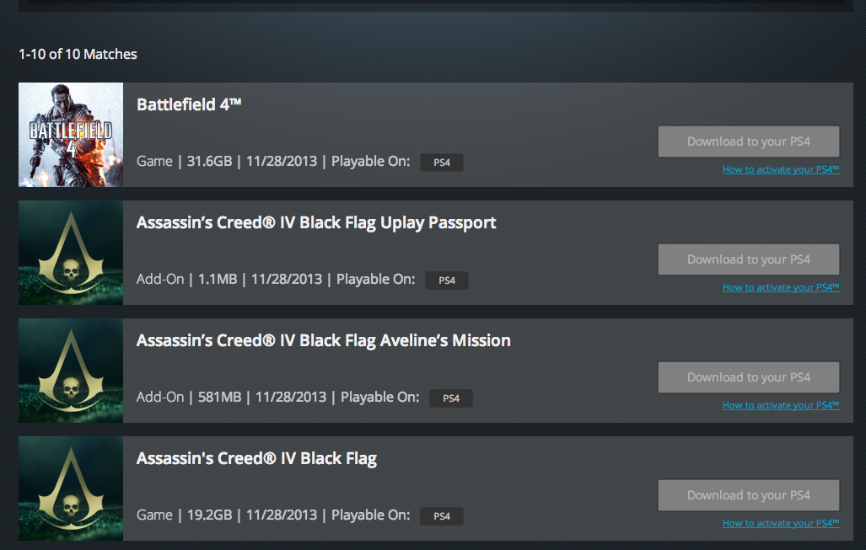Screen dimensions: 866x550
Task: Open the Black Flag Aveline's Mission title
Action: click(x=324, y=340)
